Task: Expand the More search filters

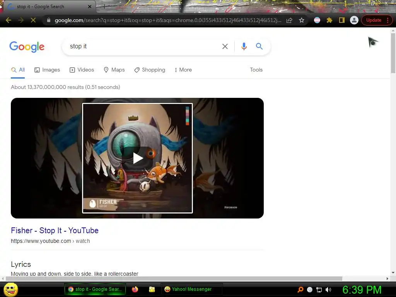Action: pyautogui.click(x=183, y=70)
